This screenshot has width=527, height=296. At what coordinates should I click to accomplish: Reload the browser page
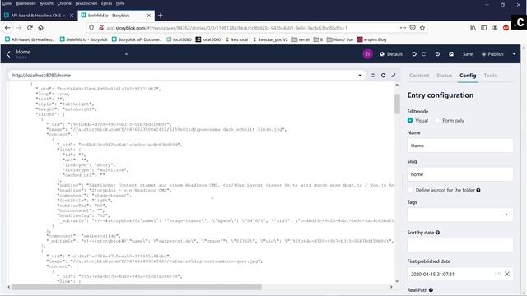(30, 28)
